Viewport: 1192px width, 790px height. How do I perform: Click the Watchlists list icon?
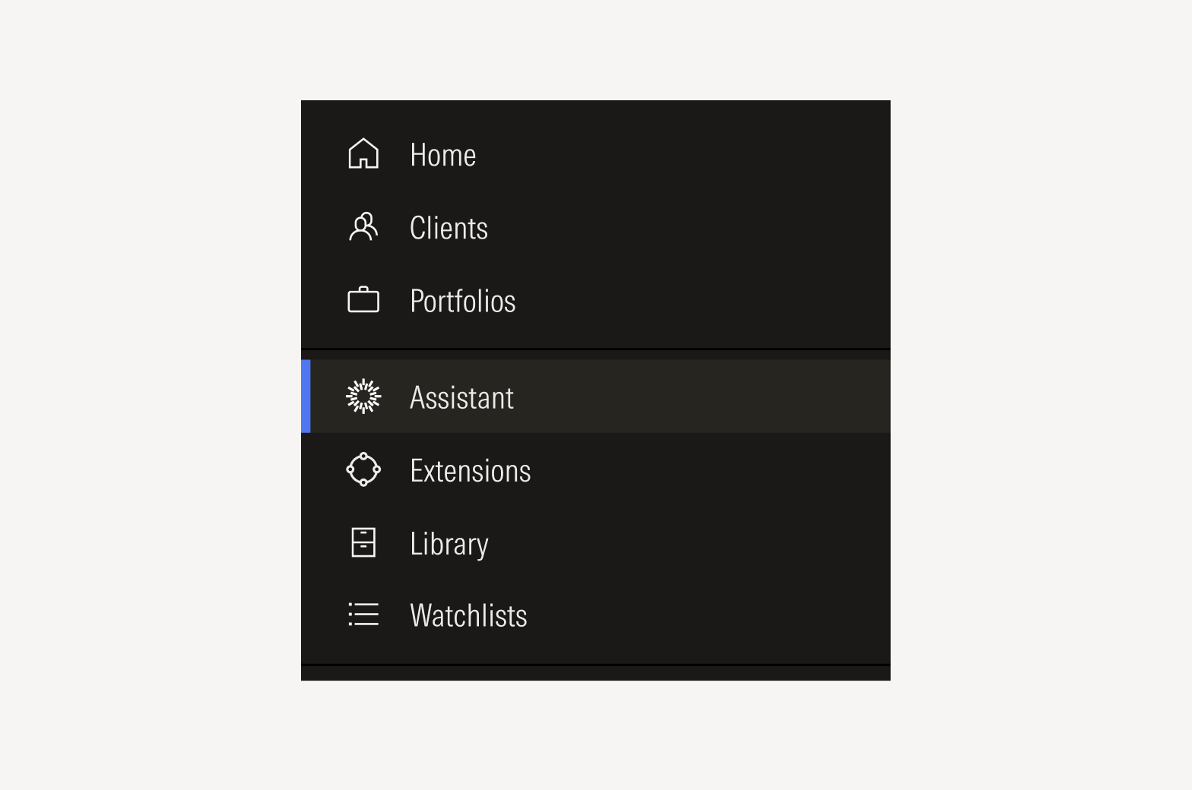(x=363, y=615)
